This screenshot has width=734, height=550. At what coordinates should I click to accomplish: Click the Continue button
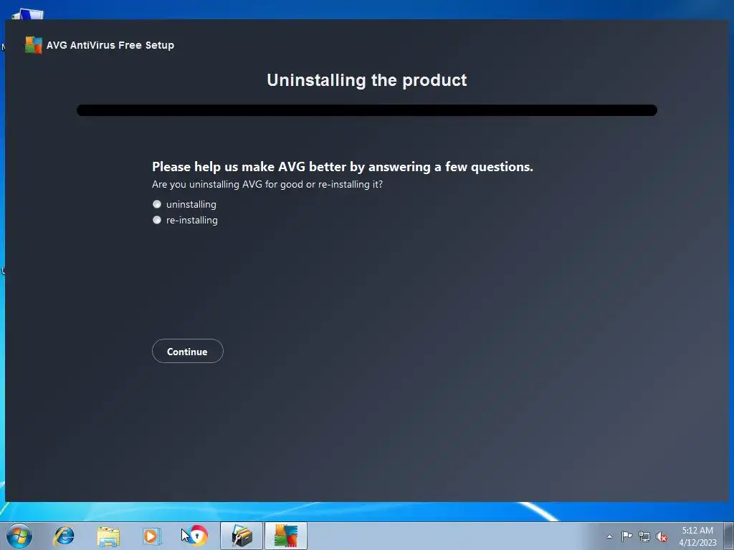[x=187, y=351]
